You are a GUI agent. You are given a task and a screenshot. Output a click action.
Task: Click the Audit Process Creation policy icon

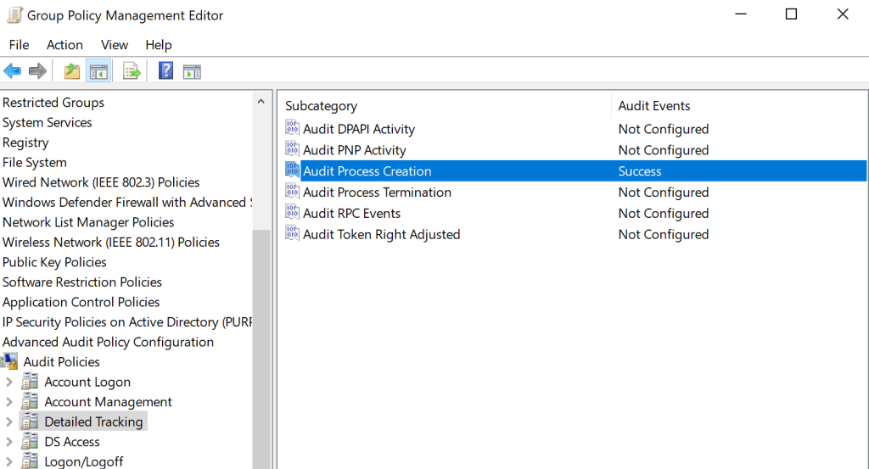point(293,171)
